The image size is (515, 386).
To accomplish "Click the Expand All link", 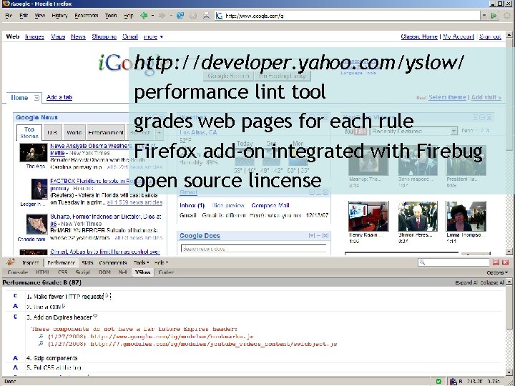I will point(466,282).
